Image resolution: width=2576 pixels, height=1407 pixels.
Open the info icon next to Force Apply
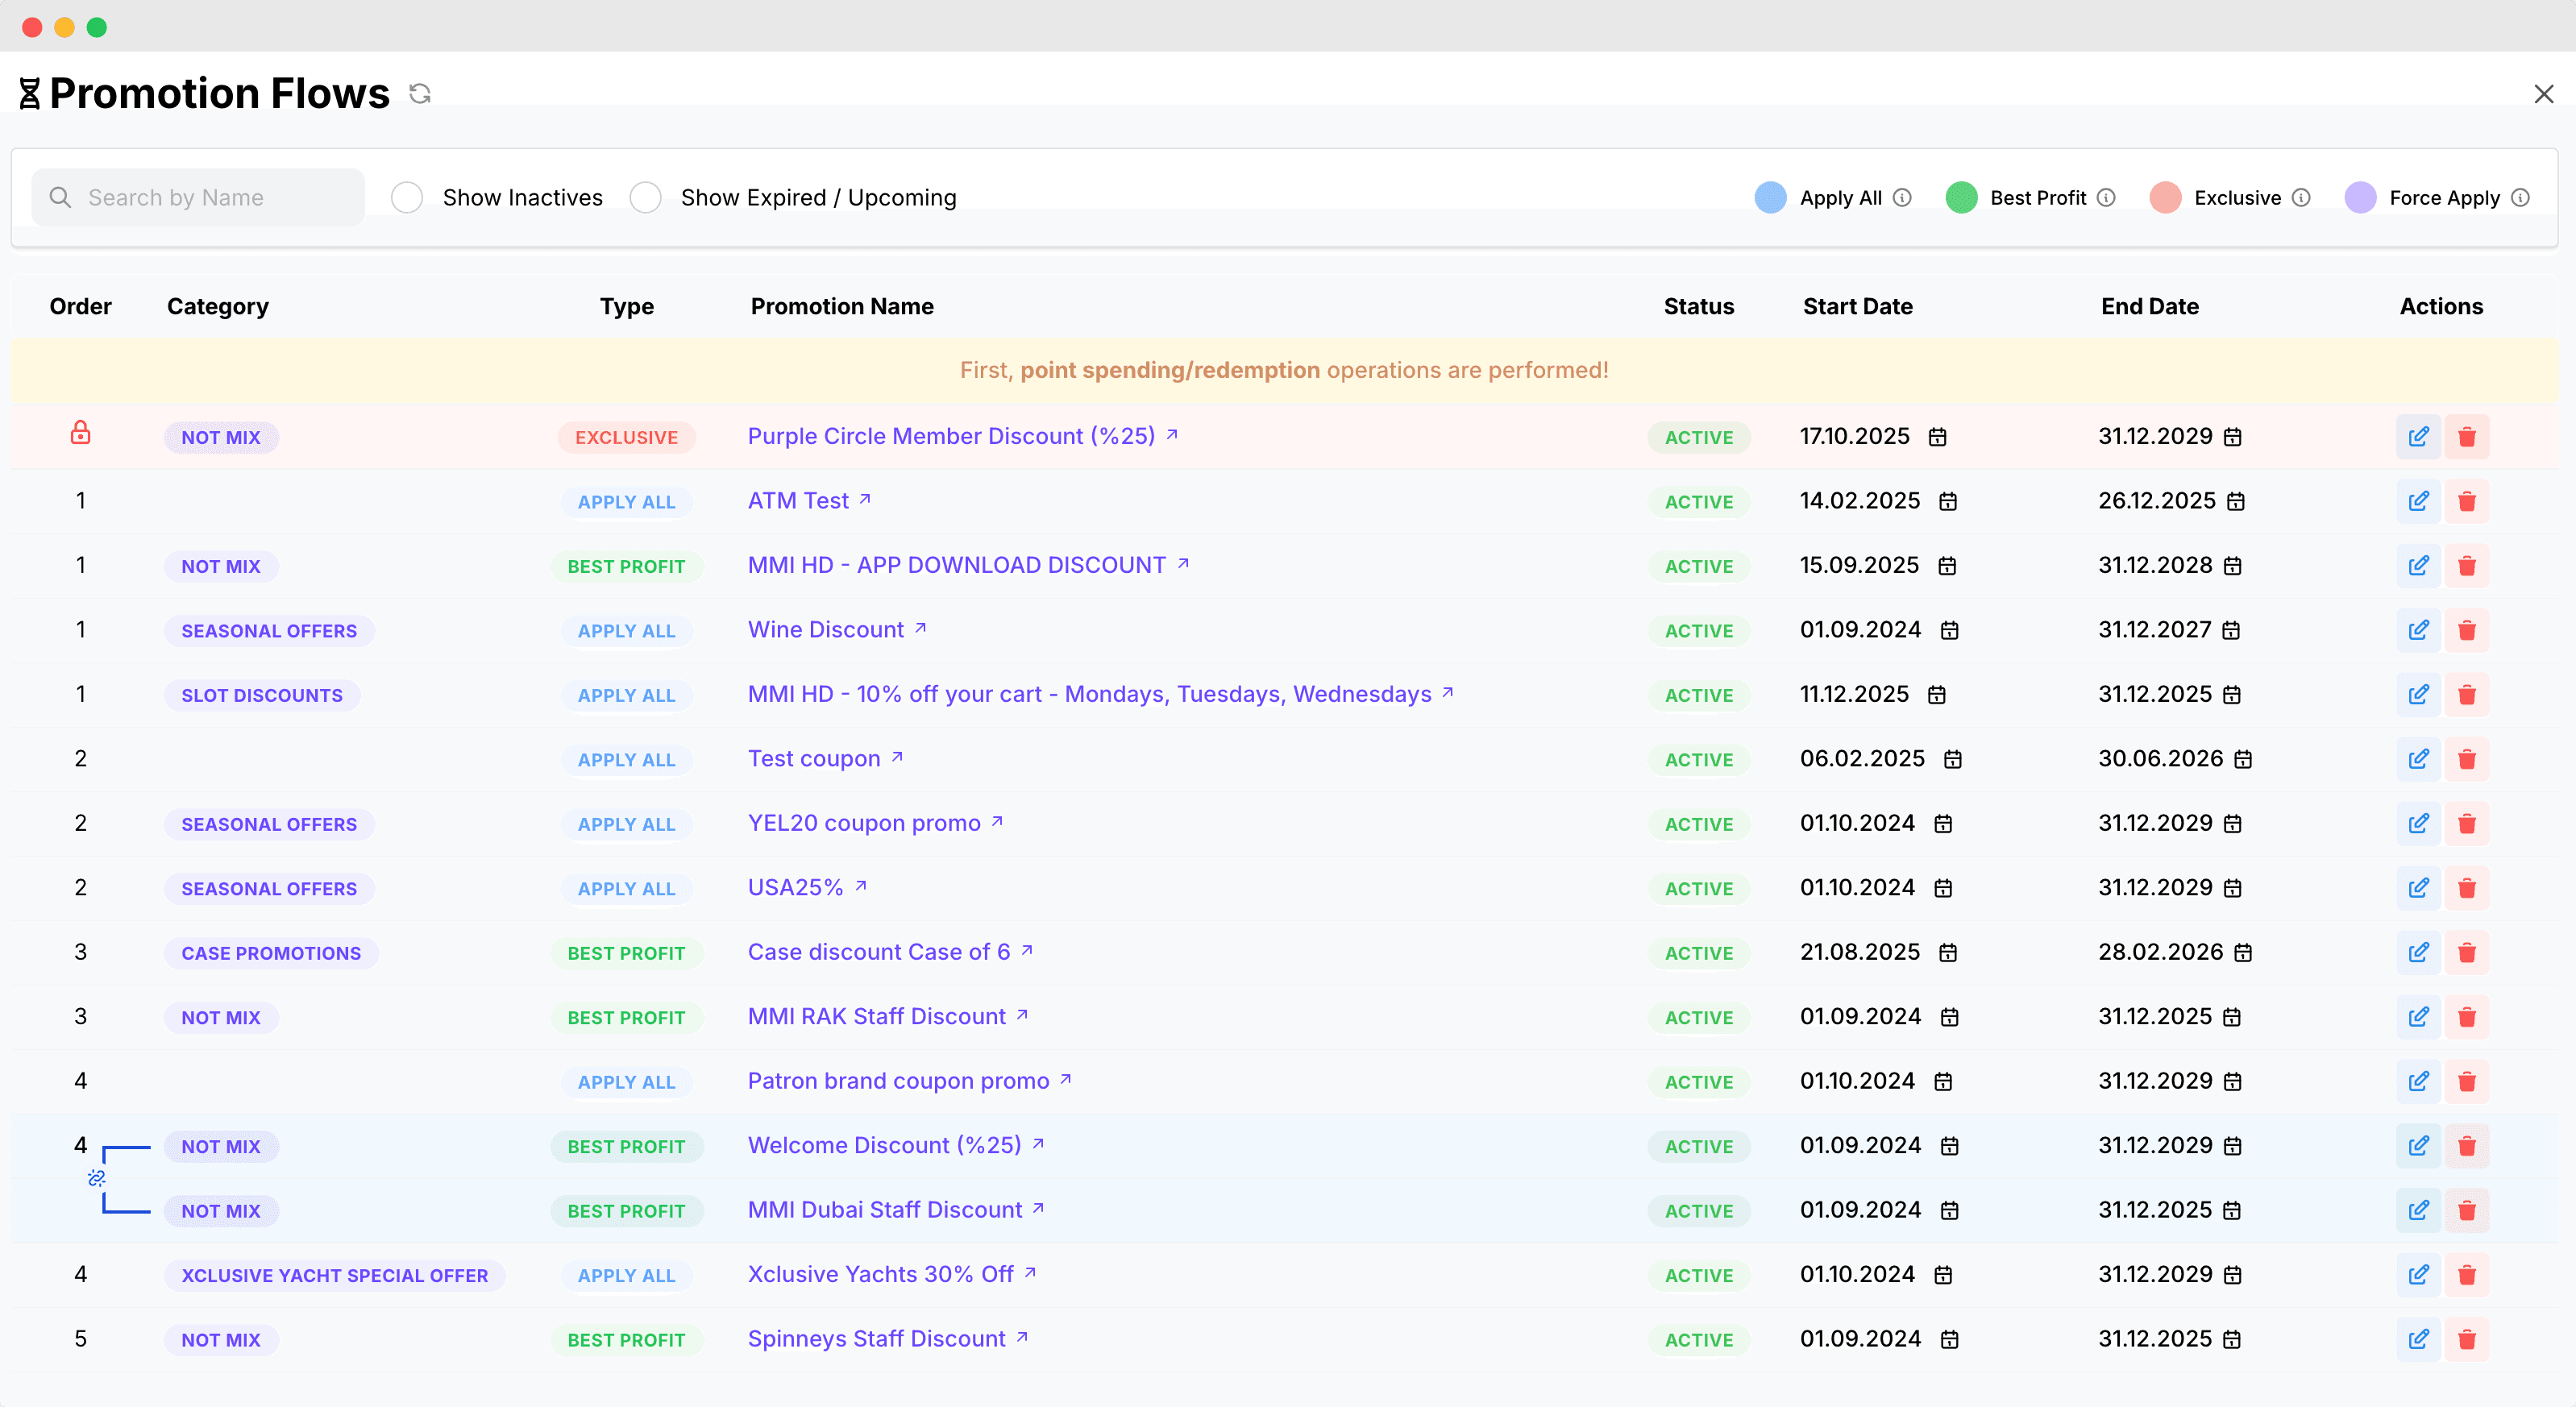(2521, 197)
